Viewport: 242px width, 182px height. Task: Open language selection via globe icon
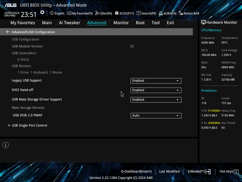coord(52,13)
